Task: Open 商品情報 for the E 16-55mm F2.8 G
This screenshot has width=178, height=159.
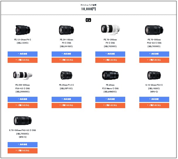Action: [154, 99]
